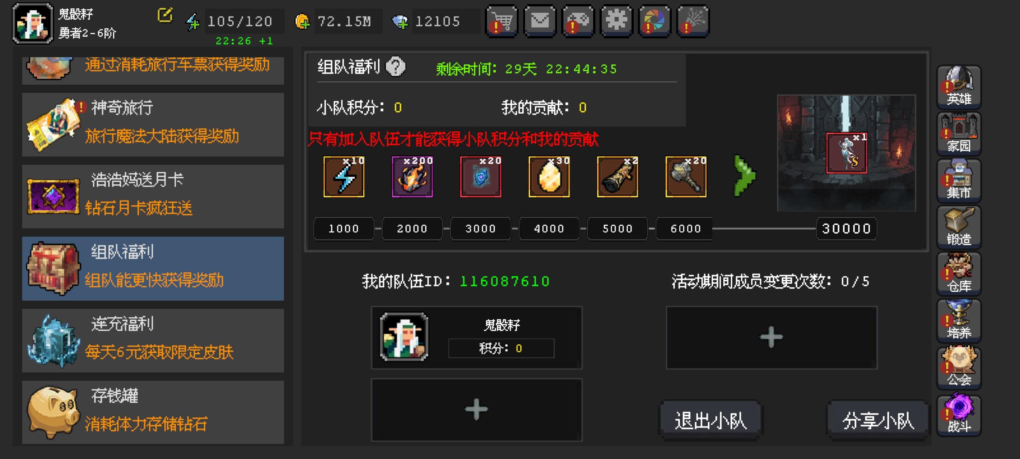The height and width of the screenshot is (459, 1020).
Task: Add diamonds with the gem plus icon
Action: [400, 21]
